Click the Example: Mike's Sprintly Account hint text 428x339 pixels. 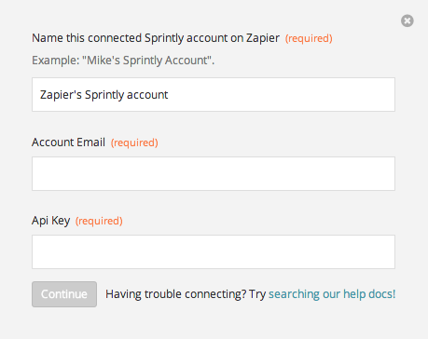(123, 61)
